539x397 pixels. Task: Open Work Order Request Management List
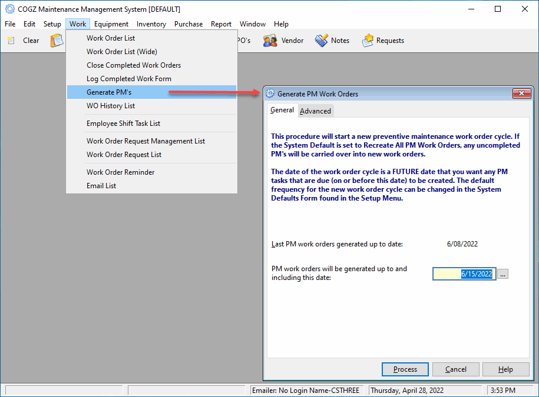(151, 141)
